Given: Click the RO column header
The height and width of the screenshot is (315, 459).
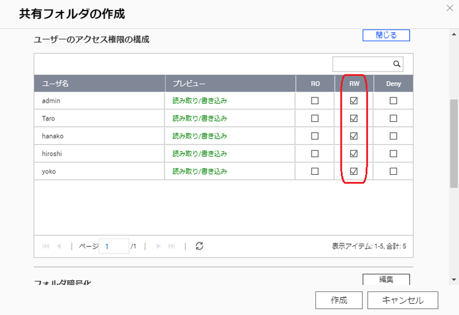Looking at the screenshot, I should click(315, 83).
